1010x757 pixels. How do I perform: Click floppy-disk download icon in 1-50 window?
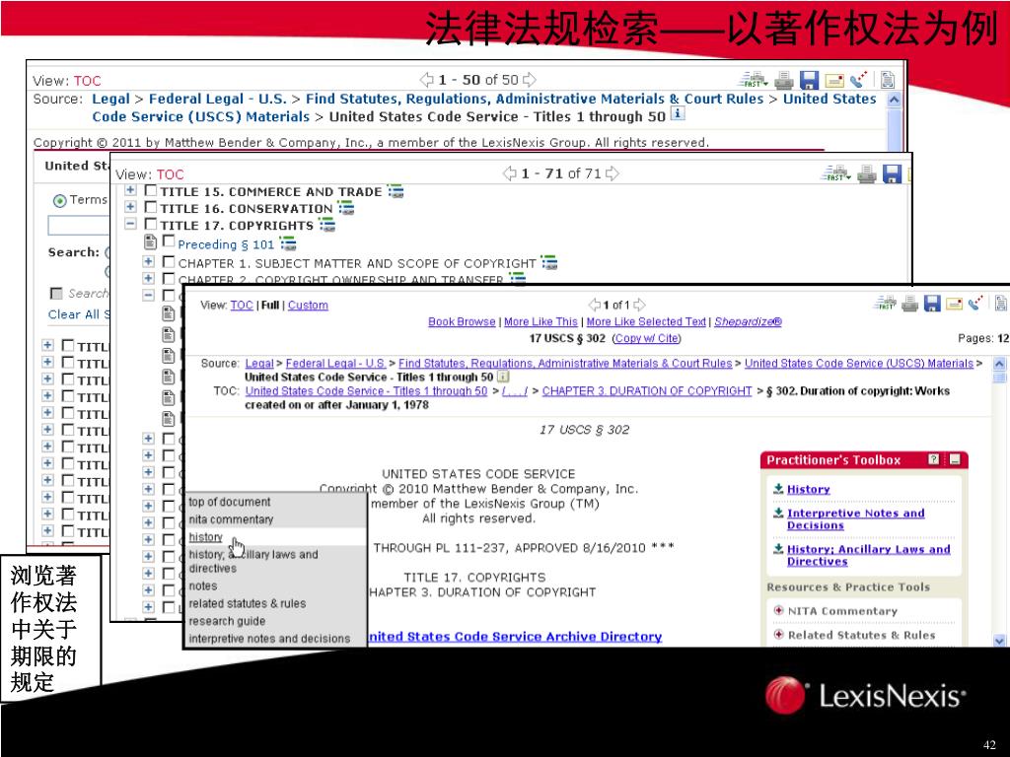tap(809, 80)
